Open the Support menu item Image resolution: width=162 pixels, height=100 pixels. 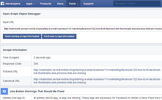pos(88,4)
